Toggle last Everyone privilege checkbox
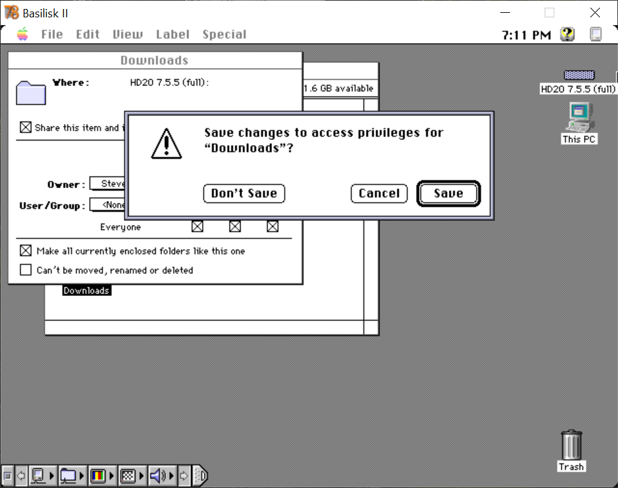Viewport: 618px width, 488px height. click(x=273, y=226)
